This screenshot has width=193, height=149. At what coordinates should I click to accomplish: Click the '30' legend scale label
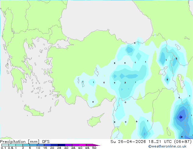tap(66, 148)
